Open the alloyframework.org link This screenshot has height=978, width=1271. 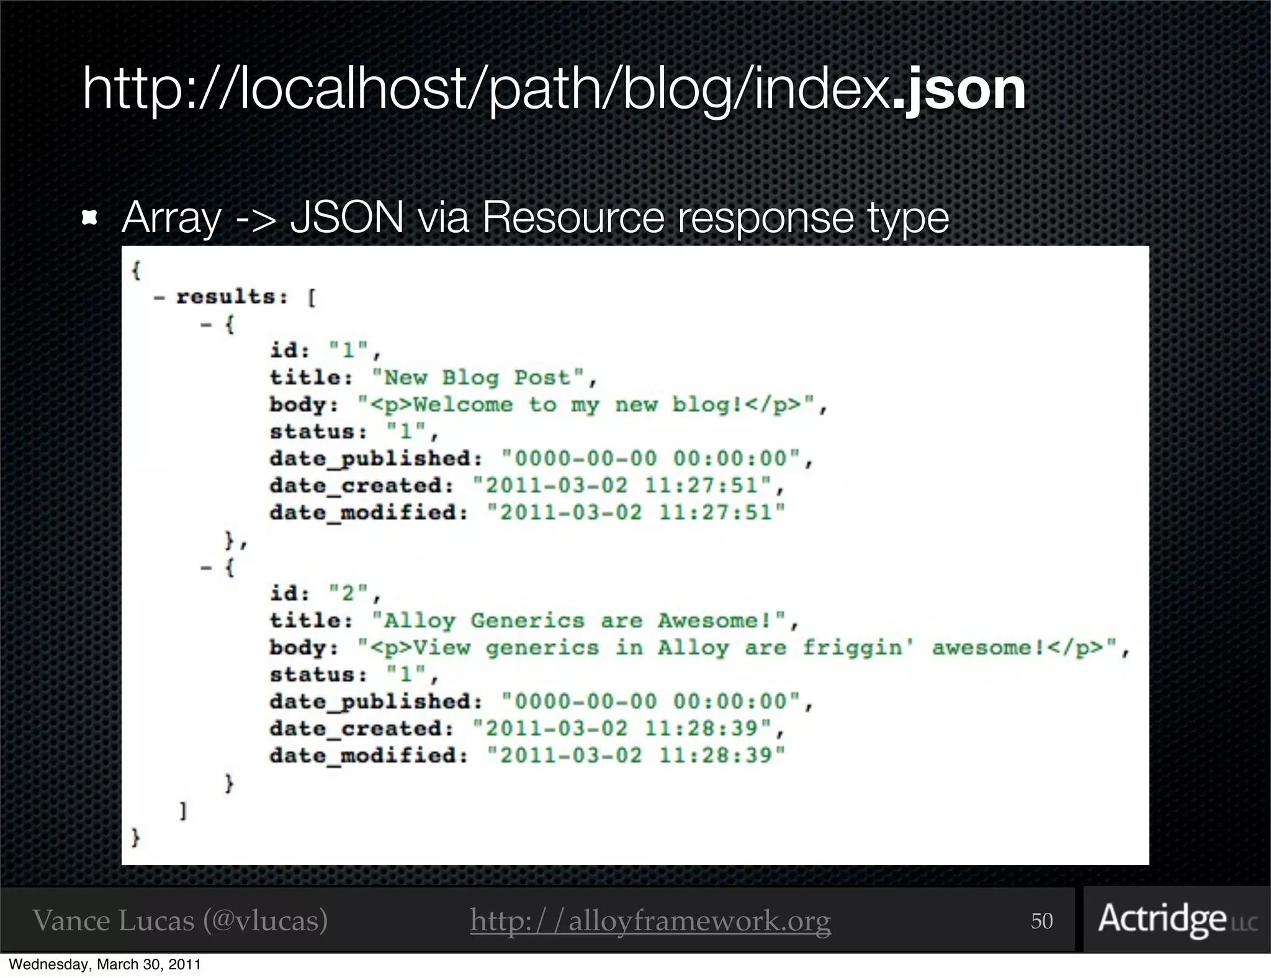(x=650, y=920)
